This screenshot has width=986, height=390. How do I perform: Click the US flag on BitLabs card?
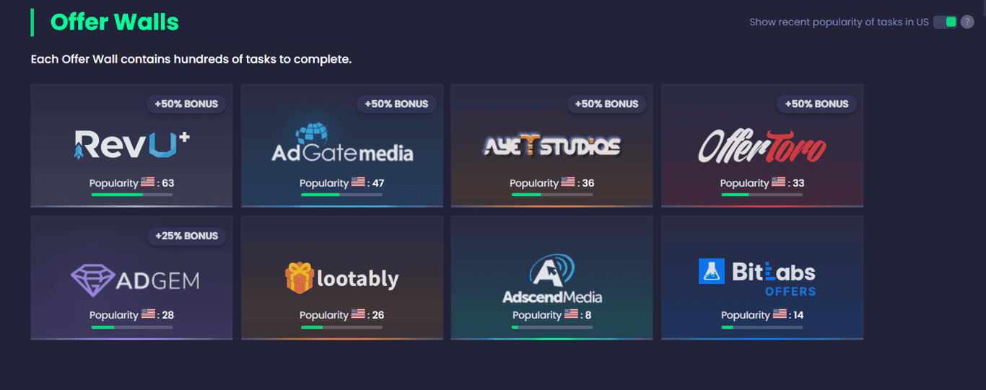pos(780,314)
